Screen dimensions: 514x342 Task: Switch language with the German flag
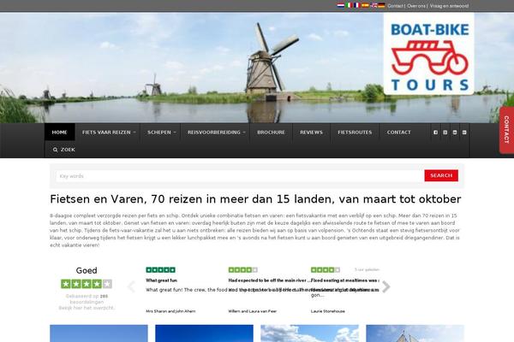tap(381, 5)
